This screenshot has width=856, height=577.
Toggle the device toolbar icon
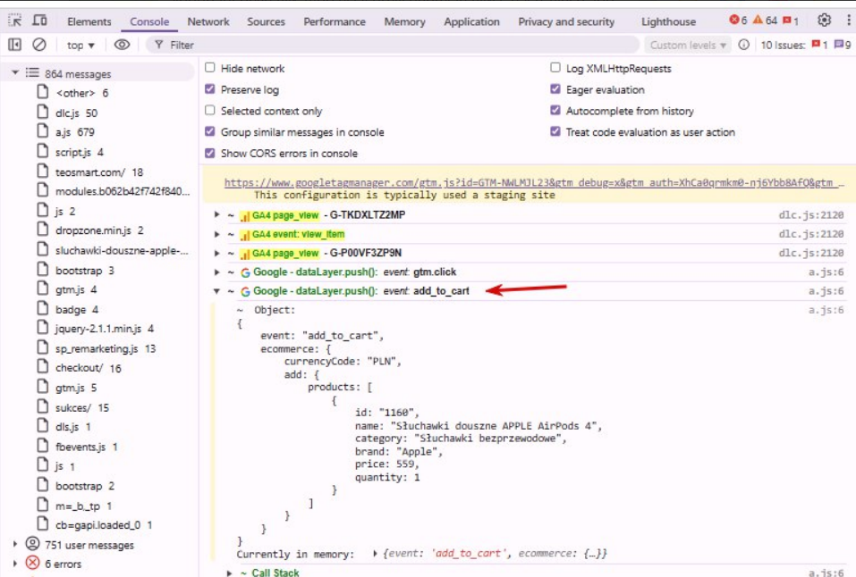point(40,21)
